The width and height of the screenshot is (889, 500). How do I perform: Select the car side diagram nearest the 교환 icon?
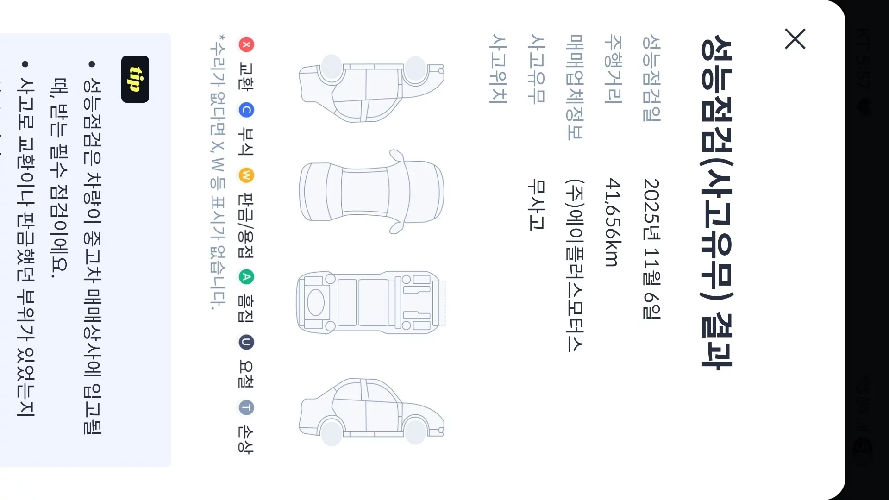371,88
